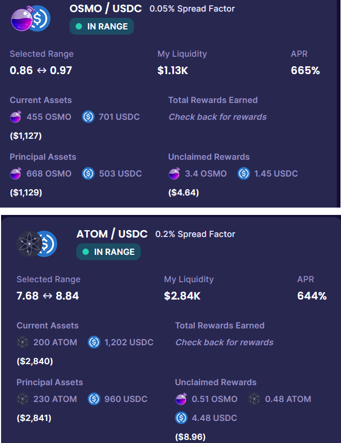Open the ATOM / USDC position title
Image resolution: width=341 pixels, height=443 pixels.
[112, 234]
